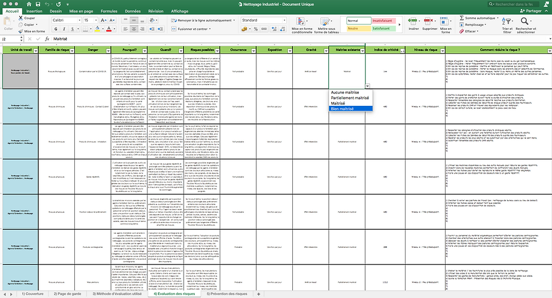Center cell text horizontally
Image resolution: width=552 pixels, height=298 pixels.
(x=134, y=29)
